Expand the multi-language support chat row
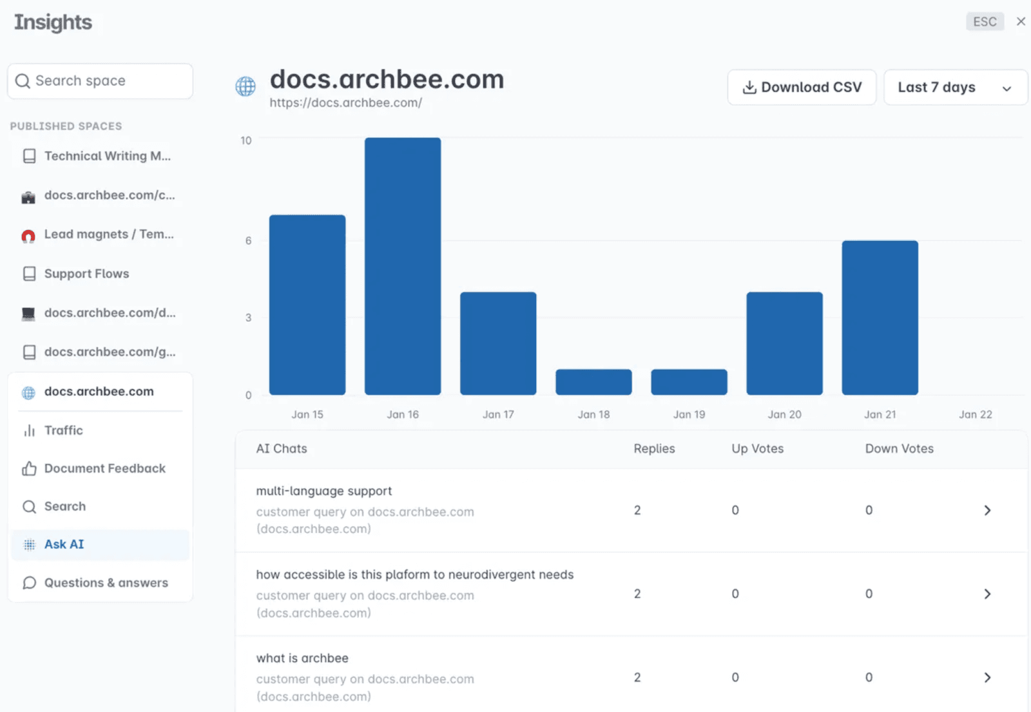Viewport: 1031px width, 712px height. click(x=987, y=510)
